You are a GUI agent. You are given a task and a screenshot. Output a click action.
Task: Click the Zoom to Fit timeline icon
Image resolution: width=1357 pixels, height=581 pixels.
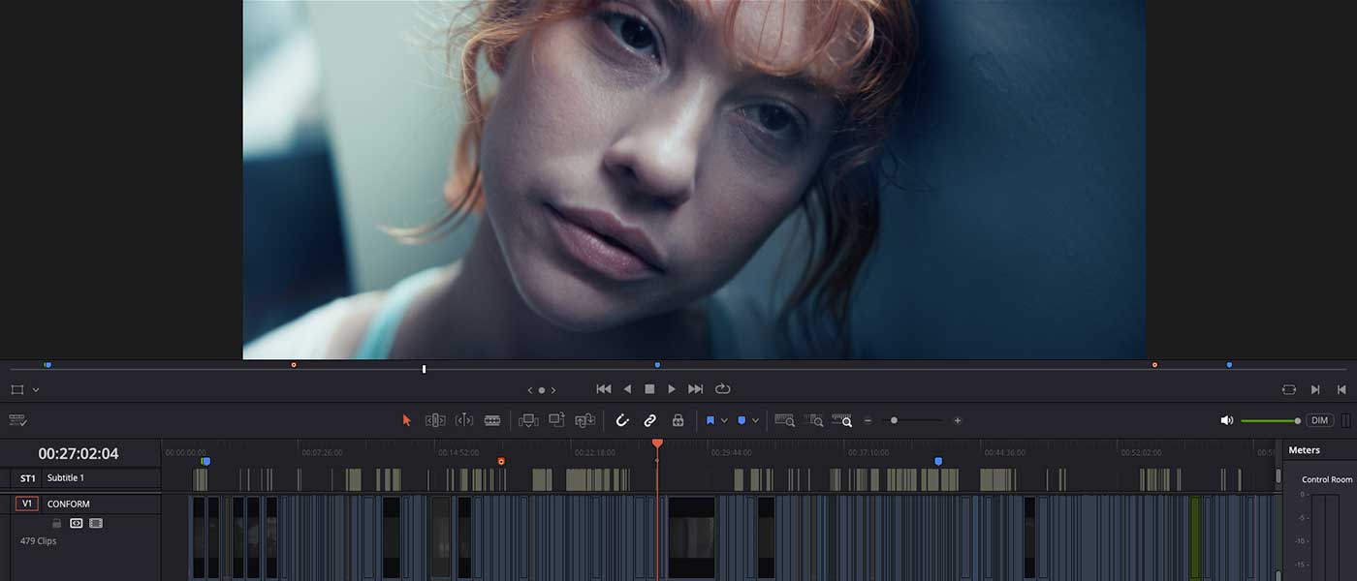pyautogui.click(x=784, y=420)
